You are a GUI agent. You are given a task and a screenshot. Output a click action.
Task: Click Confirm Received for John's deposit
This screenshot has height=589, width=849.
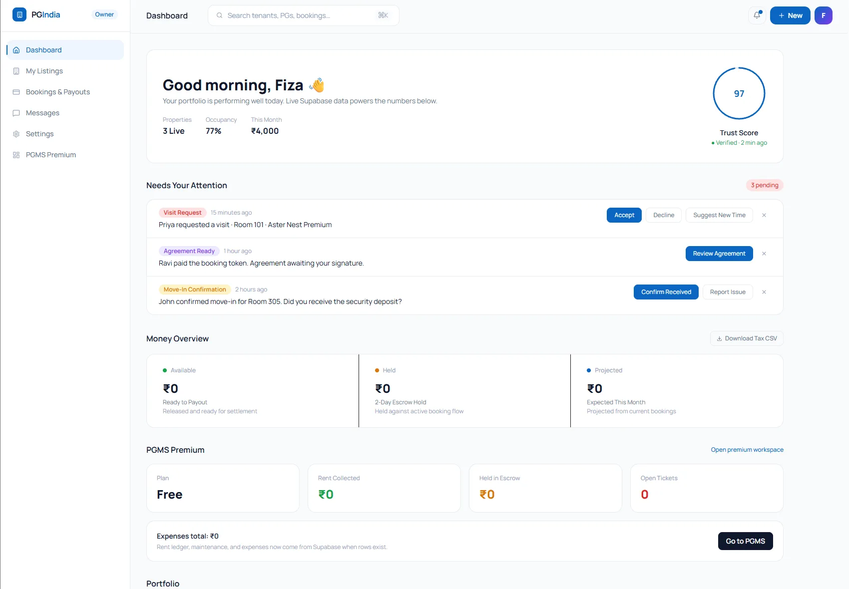[666, 292]
